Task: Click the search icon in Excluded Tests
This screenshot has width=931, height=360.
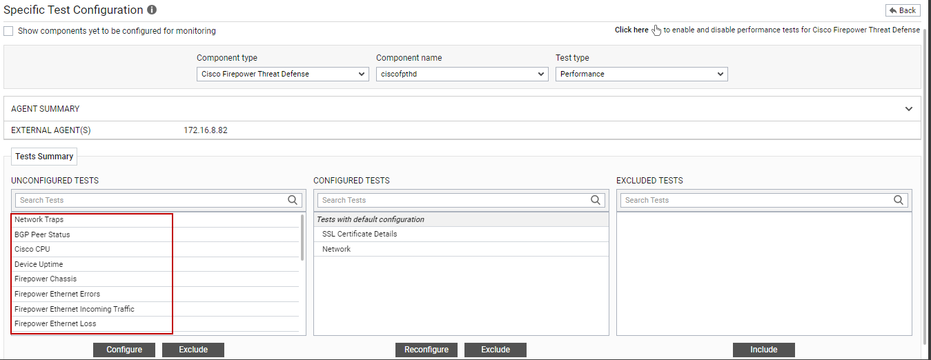Action: pos(899,200)
